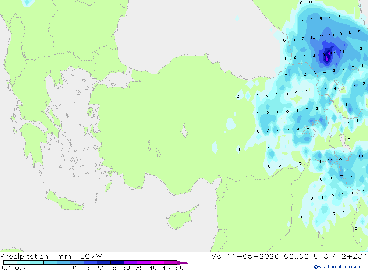368x270 pixels.
Task: Click the 35–40 mm legend swatch
Action: [144, 263]
